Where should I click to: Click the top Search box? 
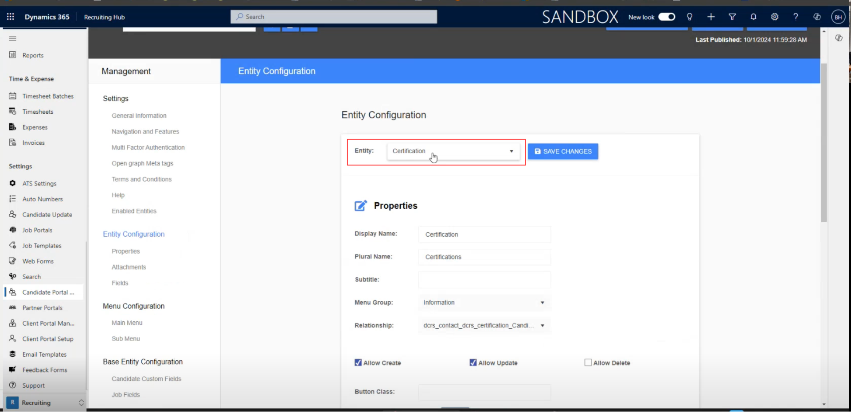coord(334,17)
